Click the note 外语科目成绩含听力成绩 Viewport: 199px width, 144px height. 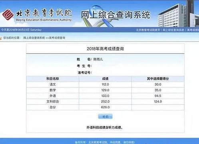(105, 128)
